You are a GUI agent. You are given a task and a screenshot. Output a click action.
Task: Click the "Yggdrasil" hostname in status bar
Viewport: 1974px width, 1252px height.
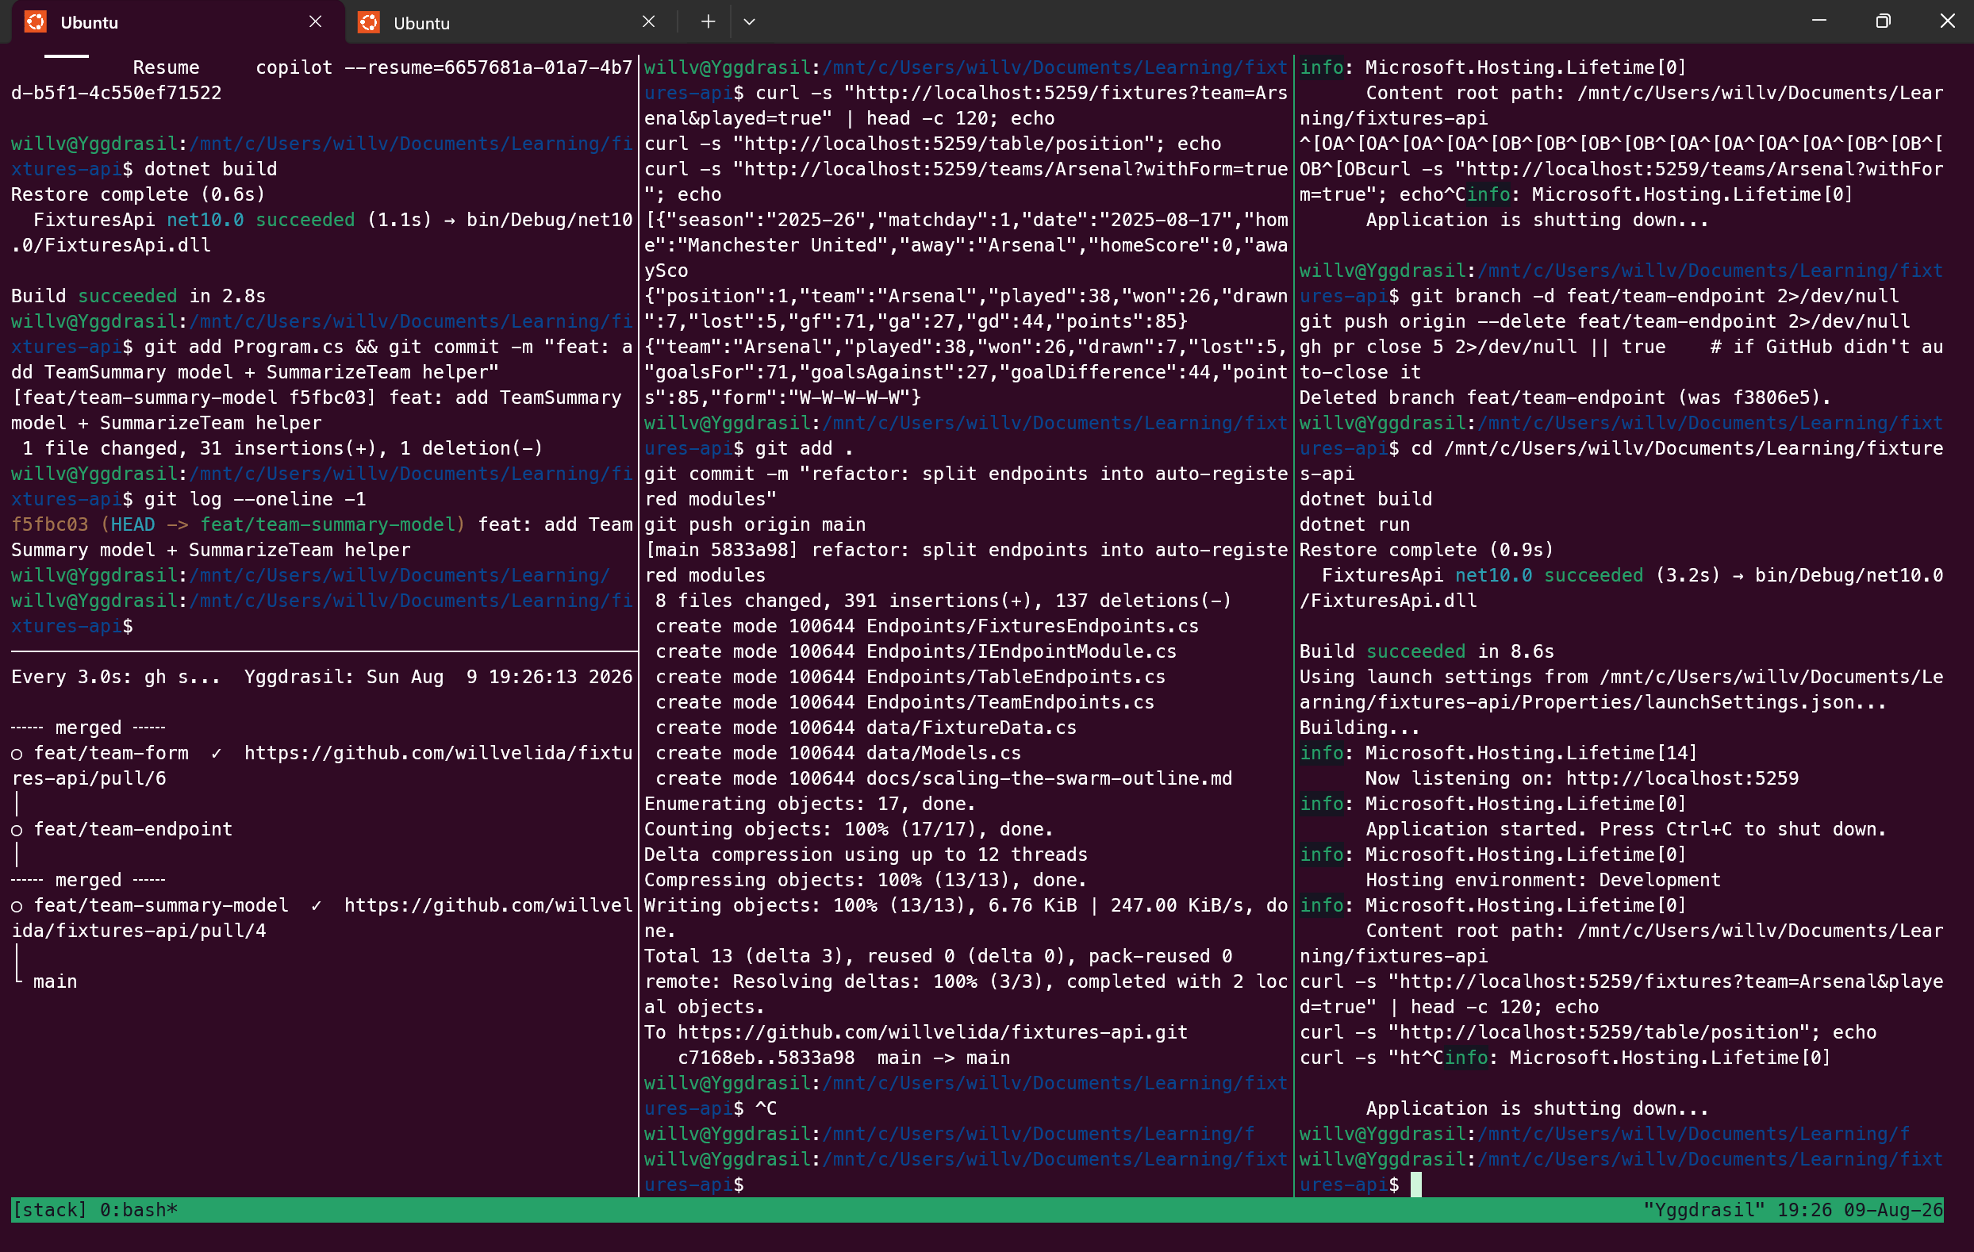point(1704,1209)
